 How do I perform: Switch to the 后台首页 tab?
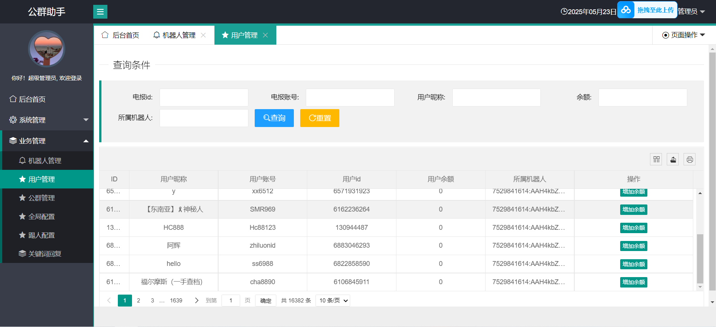120,35
